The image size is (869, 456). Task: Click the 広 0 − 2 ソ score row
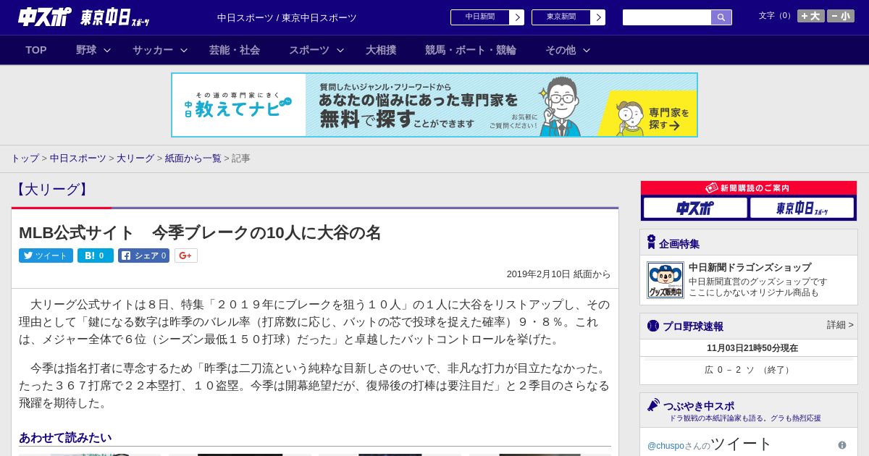click(x=749, y=369)
